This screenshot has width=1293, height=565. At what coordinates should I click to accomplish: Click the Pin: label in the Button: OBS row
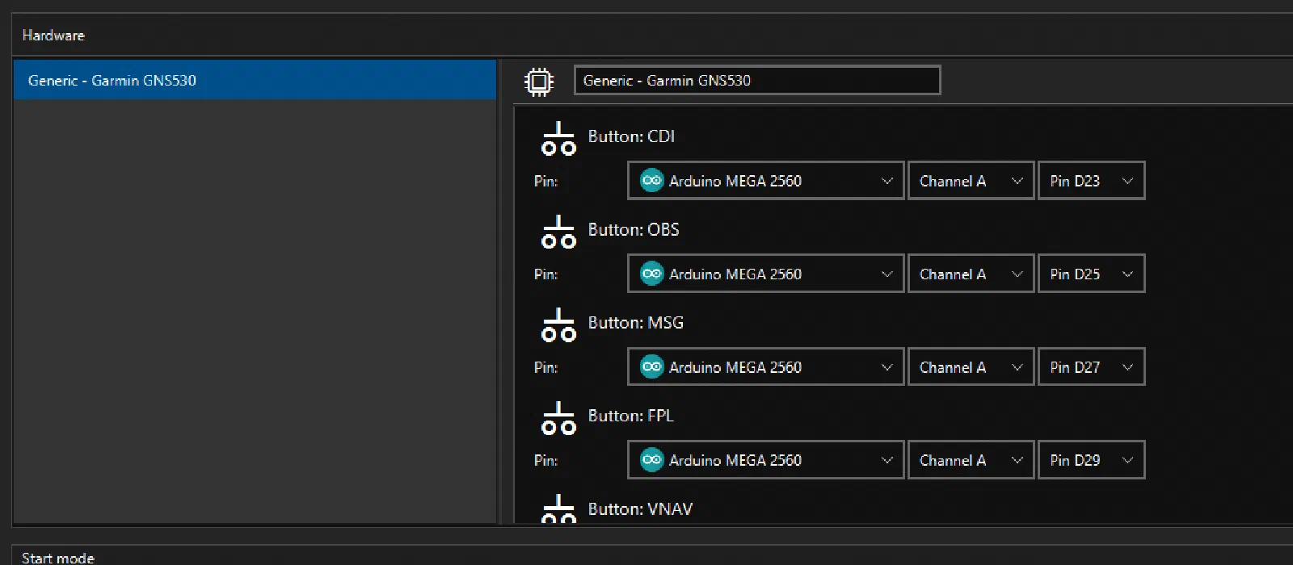[x=545, y=274]
